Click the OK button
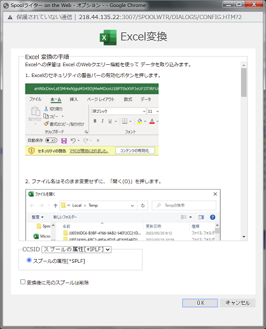266x329 pixels. click(x=200, y=303)
